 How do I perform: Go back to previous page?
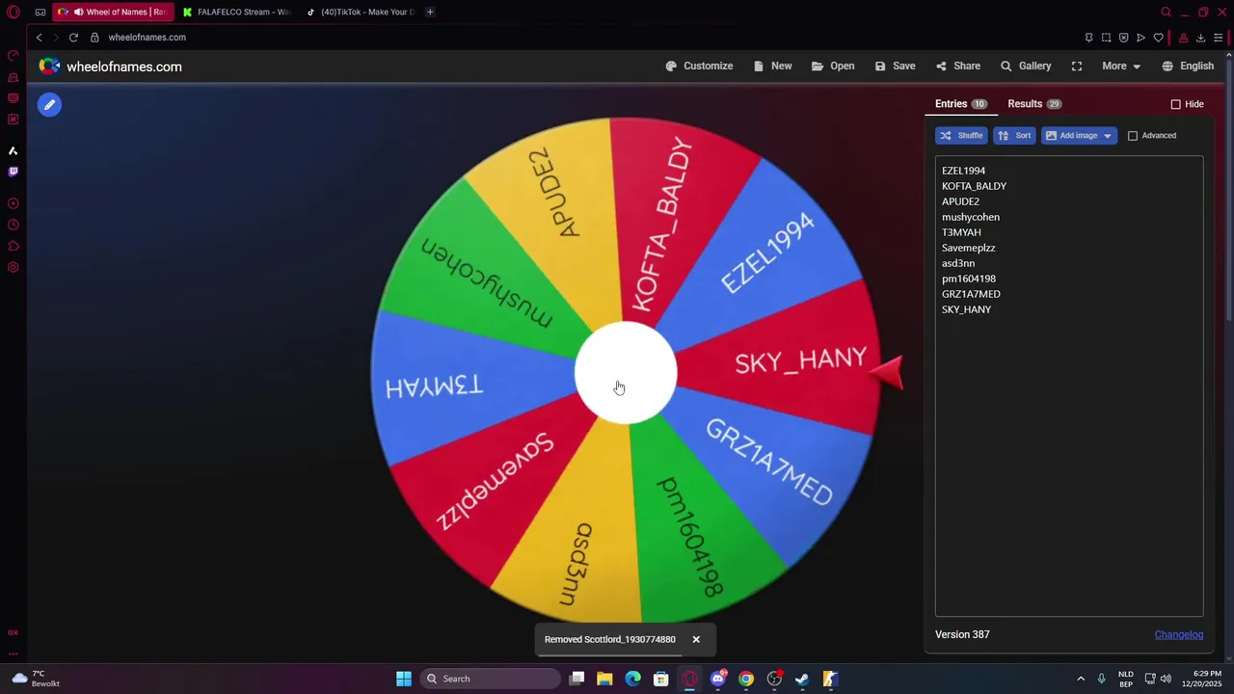tap(39, 38)
